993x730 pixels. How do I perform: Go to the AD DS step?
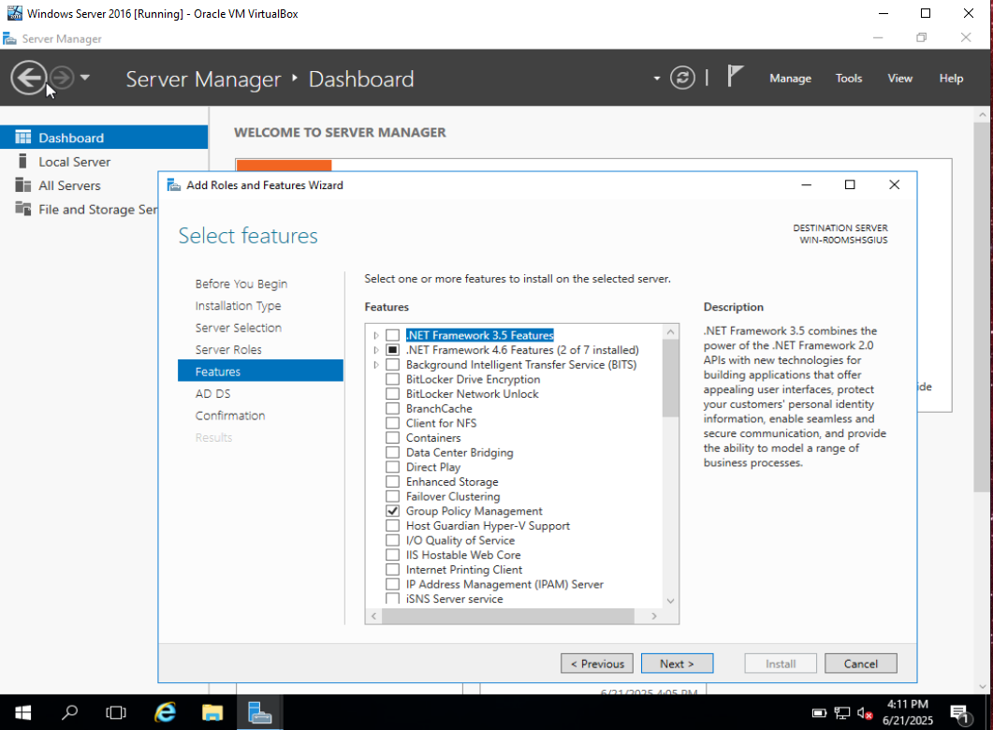point(212,393)
